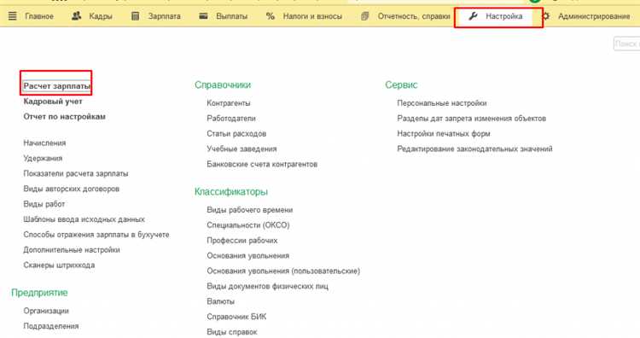Screen dimensions: 640x338
Task: Open Персональные настройки
Action: click(442, 103)
